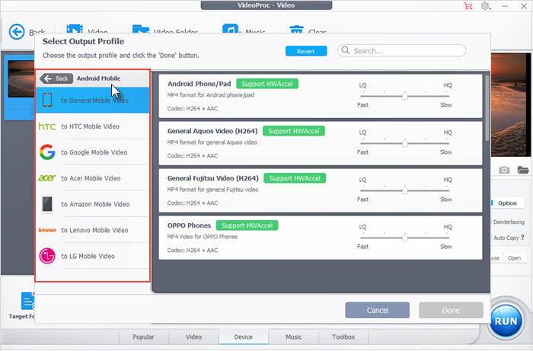The width and height of the screenshot is (533, 351).
Task: Click the Target Format icon
Action: [x=27, y=301]
